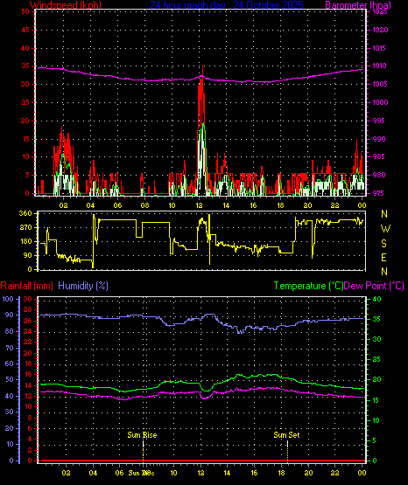Click the 'Windspeed (kph)' chart title
This screenshot has width=408, height=485.
click(x=66, y=5)
